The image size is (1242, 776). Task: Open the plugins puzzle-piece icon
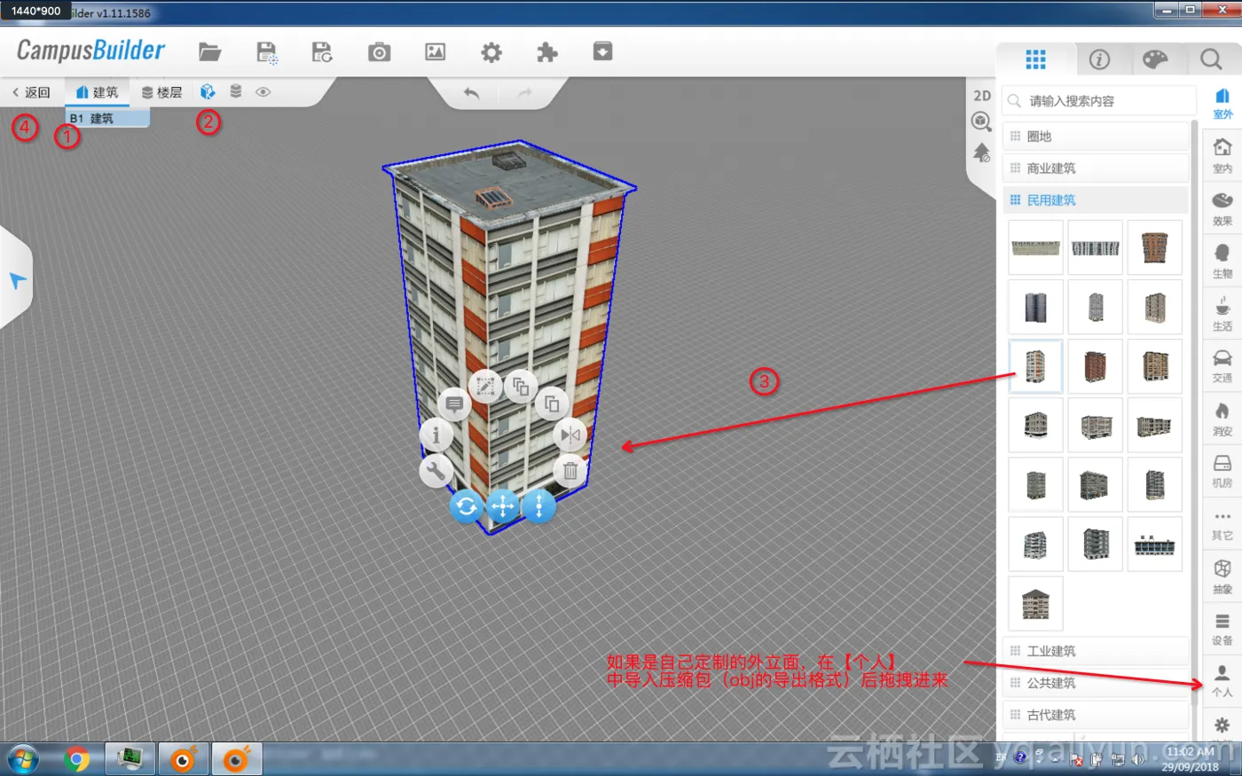tap(547, 52)
